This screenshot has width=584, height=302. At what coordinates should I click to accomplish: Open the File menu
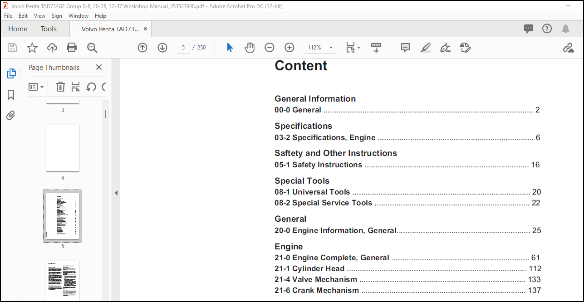pyautogui.click(x=8, y=15)
